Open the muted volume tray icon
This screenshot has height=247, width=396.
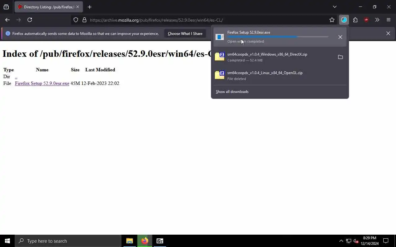[356, 241]
